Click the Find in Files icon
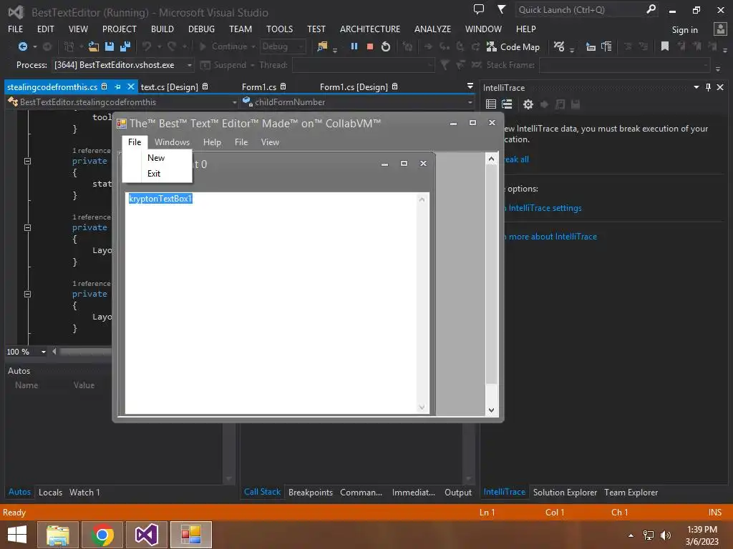 click(322, 46)
